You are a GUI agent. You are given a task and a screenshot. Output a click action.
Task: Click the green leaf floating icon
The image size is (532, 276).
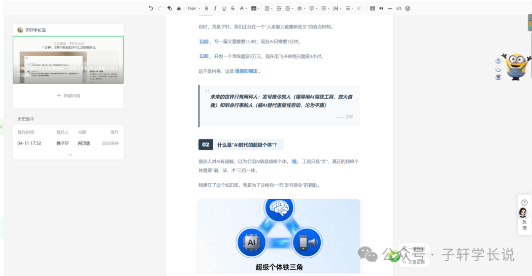(394, 256)
